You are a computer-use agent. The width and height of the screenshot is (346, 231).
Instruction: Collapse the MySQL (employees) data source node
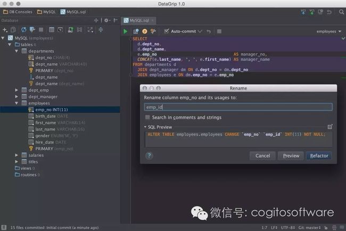tap(3, 38)
